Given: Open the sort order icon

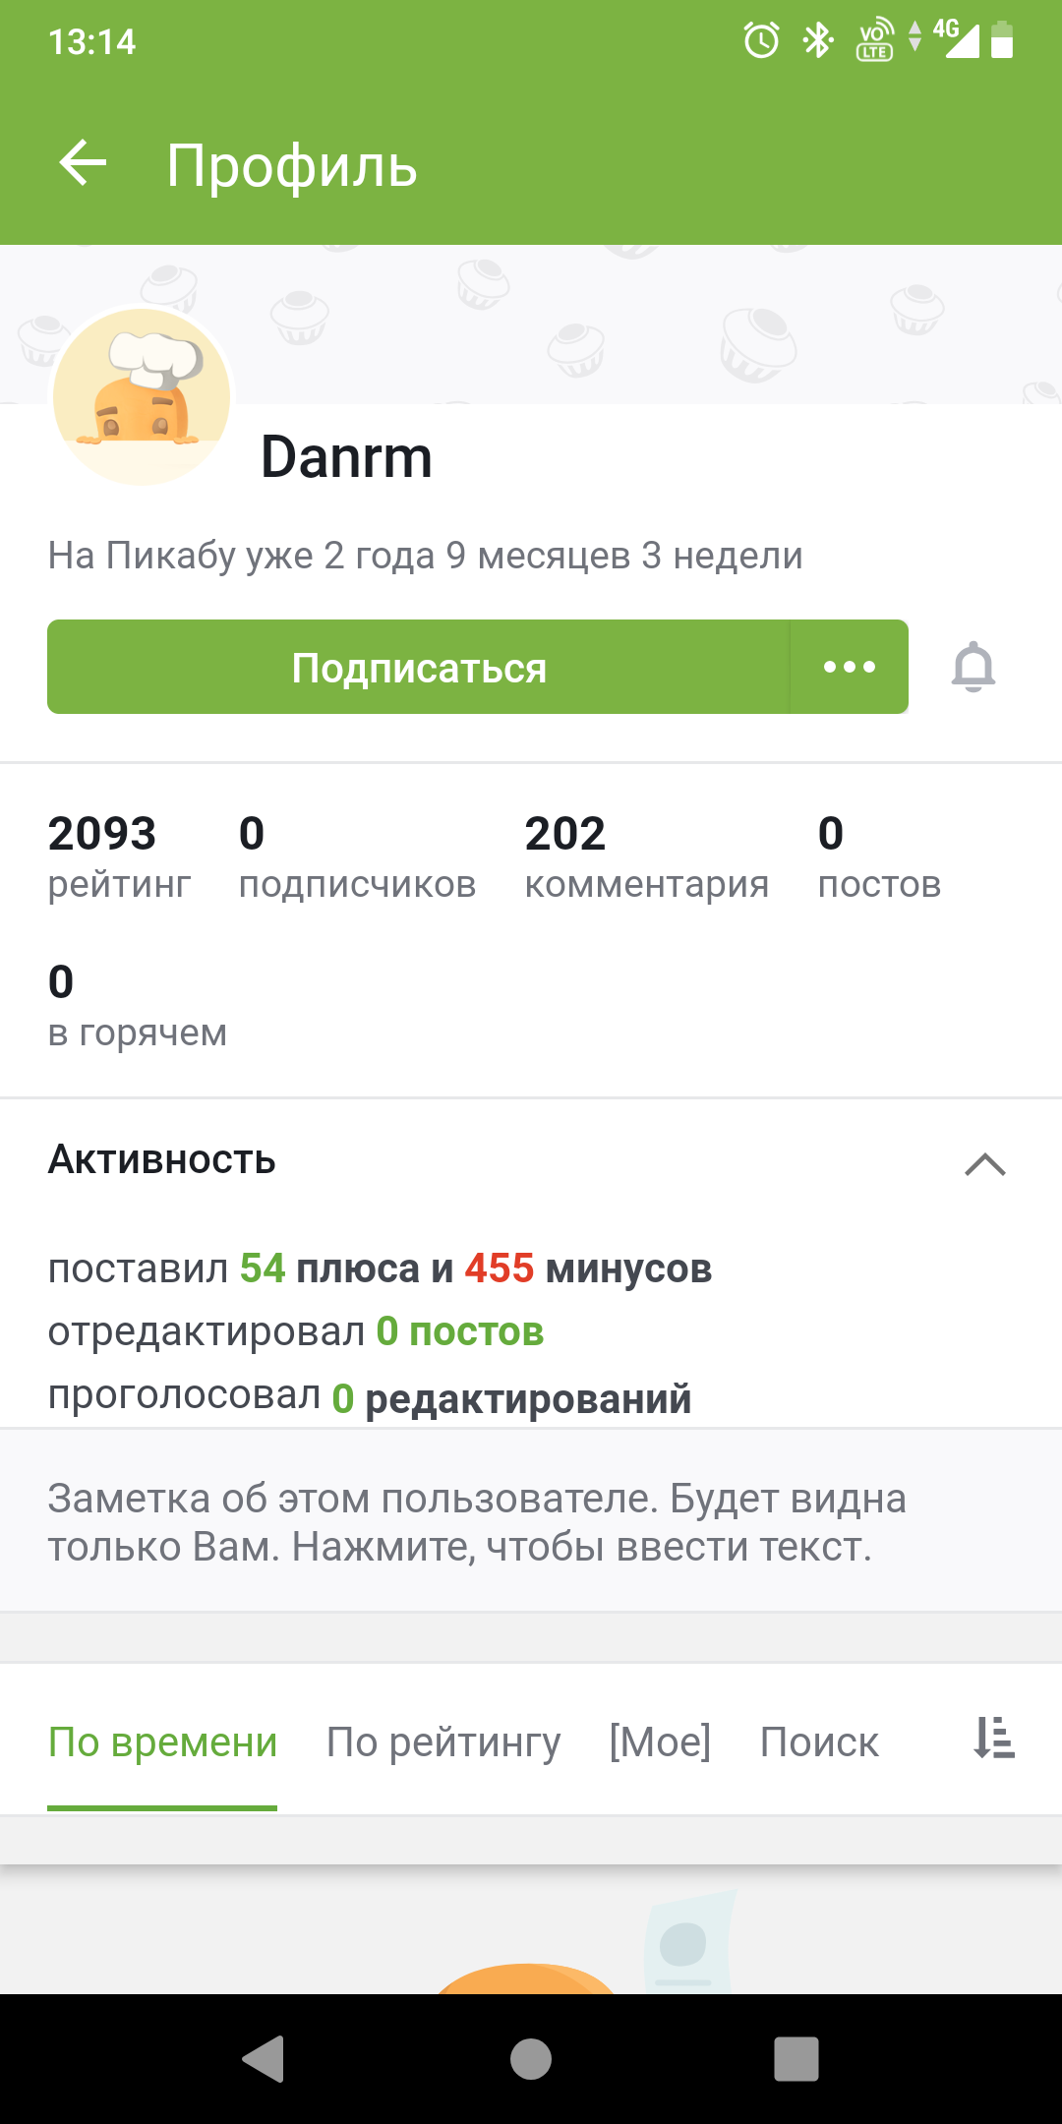Looking at the screenshot, I should 993,1739.
